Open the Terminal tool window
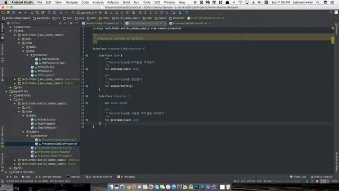This screenshot has height=191, width=339. tap(74, 177)
